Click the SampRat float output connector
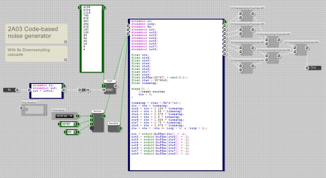 [120, 128]
